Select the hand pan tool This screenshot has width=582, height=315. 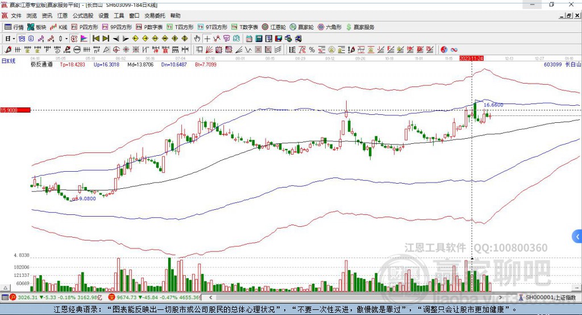pyautogui.click(x=197, y=39)
